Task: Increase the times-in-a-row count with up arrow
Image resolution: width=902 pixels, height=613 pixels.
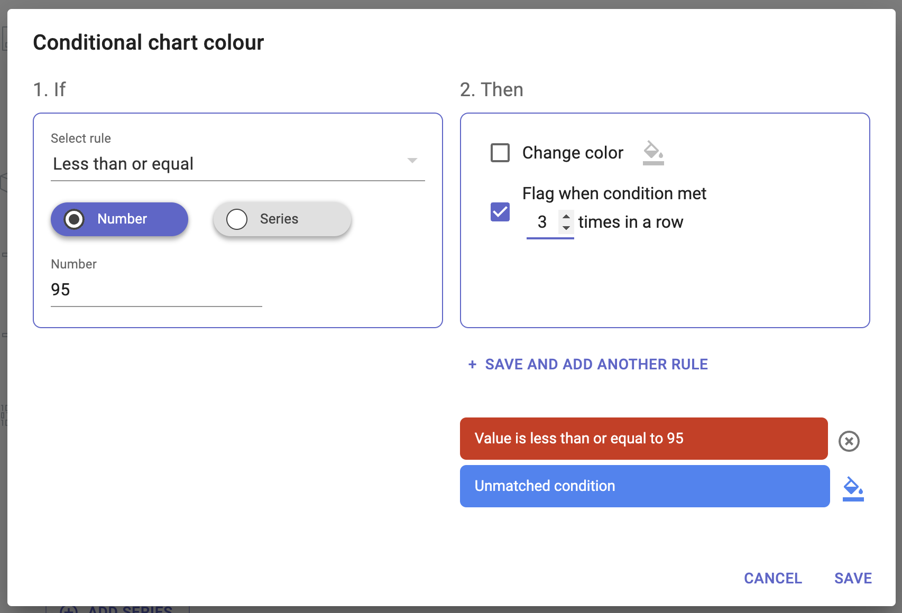Action: point(566,216)
